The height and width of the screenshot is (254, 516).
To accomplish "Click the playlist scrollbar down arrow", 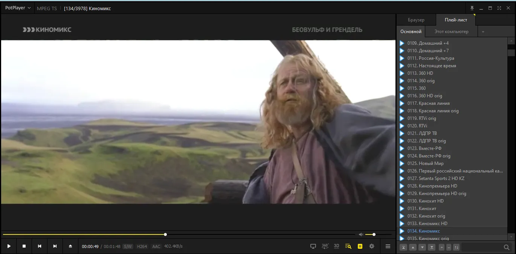I will [x=511, y=237].
